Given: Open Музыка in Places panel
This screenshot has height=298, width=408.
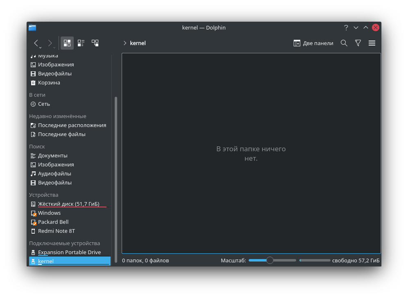Looking at the screenshot, I should point(70,55).
